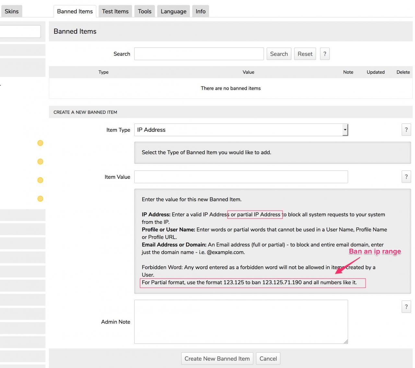
Task: Click the Admin Note resize handle
Action: tap(346, 341)
